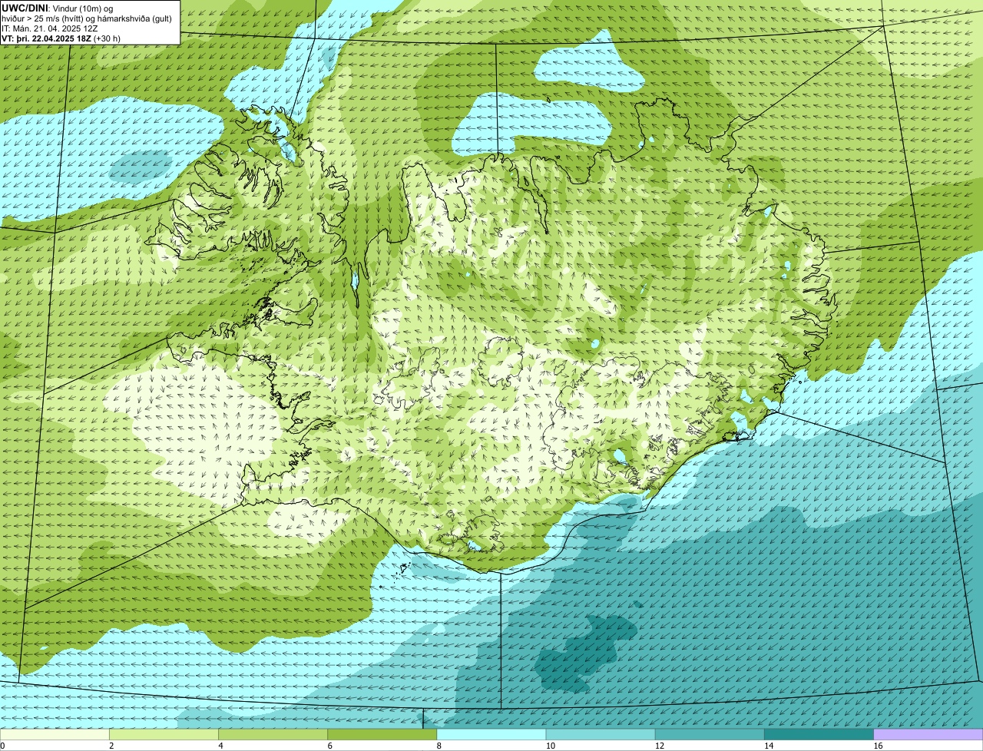The image size is (983, 751).
Task: Select the 14–16 m/s dark teal legend swatch
Action: point(819,734)
